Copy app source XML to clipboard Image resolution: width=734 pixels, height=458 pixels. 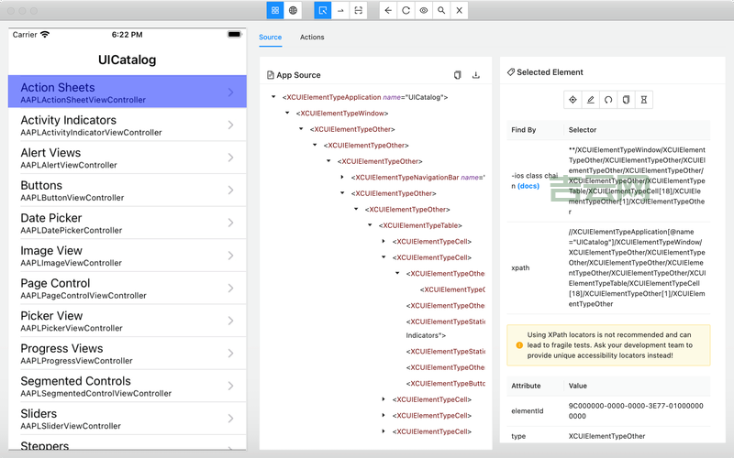pos(458,75)
